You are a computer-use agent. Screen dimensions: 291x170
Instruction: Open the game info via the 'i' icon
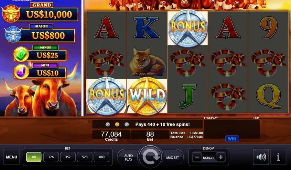tap(278, 157)
